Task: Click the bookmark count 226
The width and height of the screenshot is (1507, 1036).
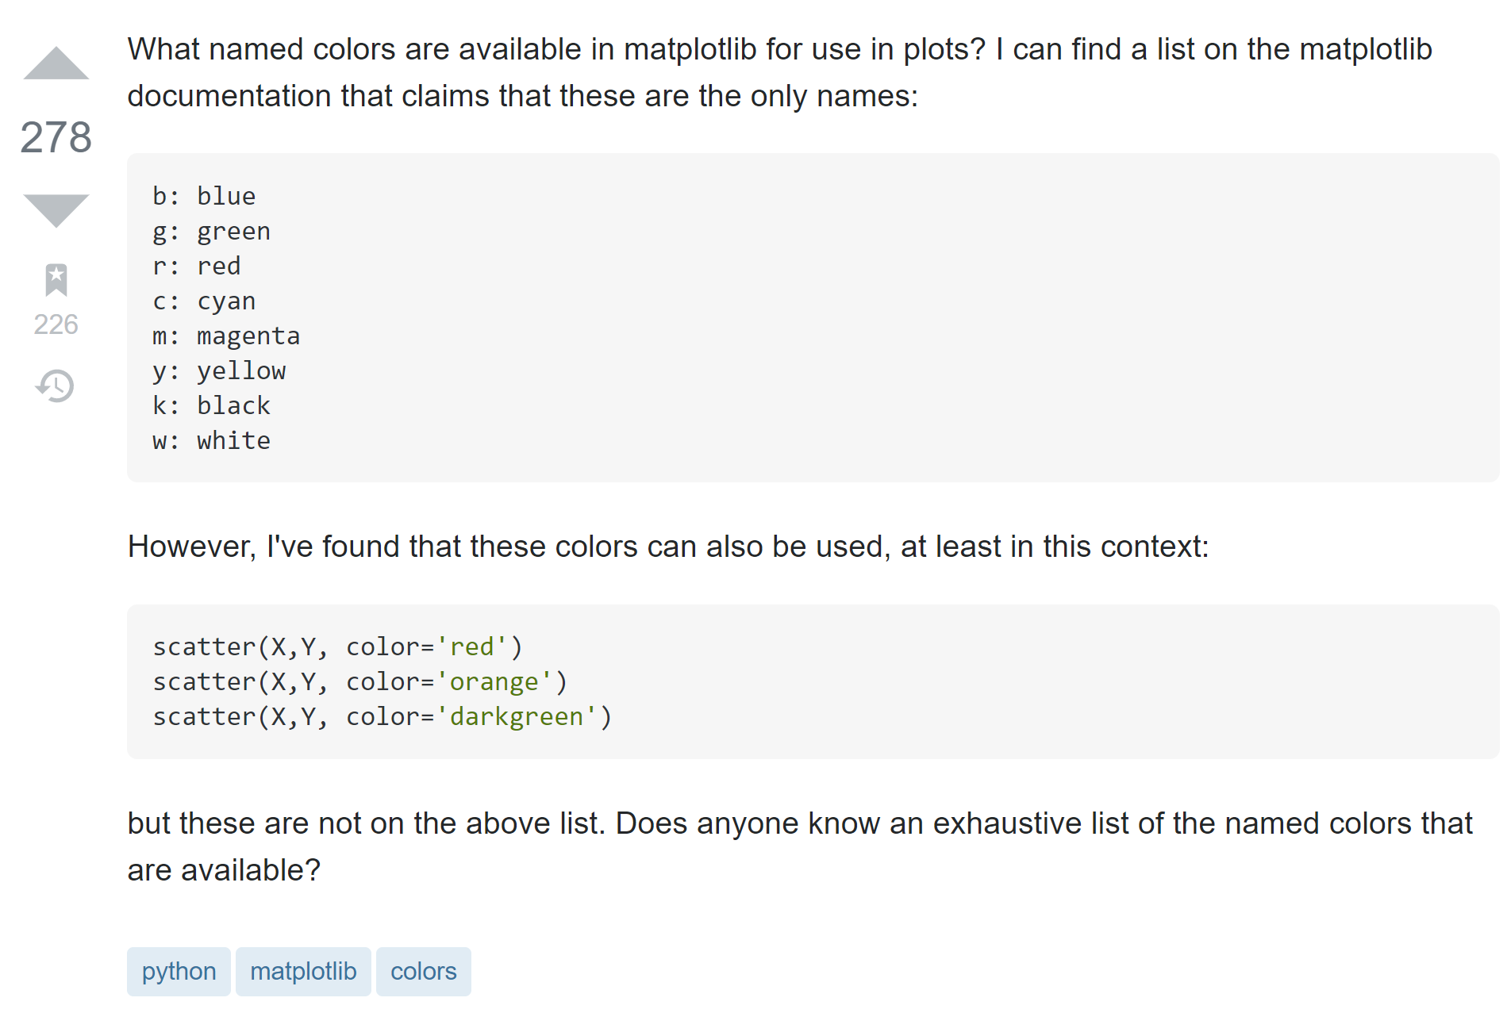Action: (55, 324)
